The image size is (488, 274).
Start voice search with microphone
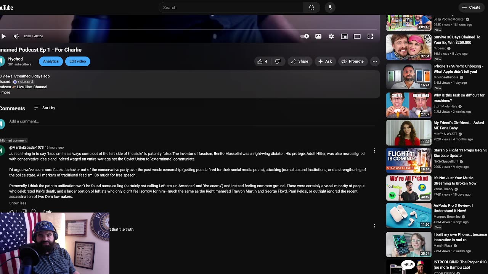click(x=330, y=8)
